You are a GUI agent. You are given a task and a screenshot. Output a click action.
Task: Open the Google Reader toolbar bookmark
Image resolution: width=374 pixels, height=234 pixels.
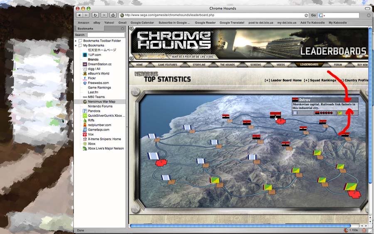(205, 23)
